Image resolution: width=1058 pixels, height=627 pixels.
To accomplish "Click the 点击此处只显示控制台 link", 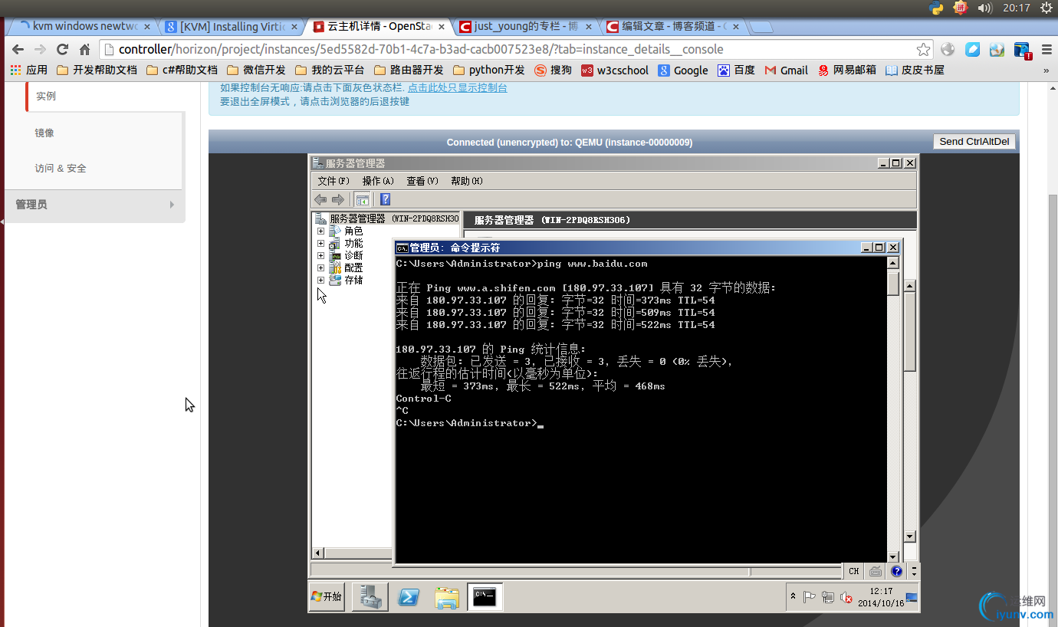I will [x=457, y=88].
